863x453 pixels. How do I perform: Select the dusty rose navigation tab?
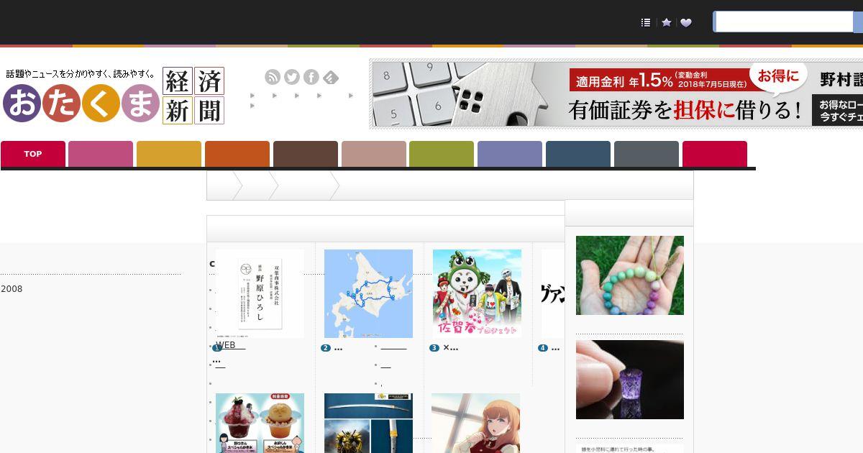[374, 154]
